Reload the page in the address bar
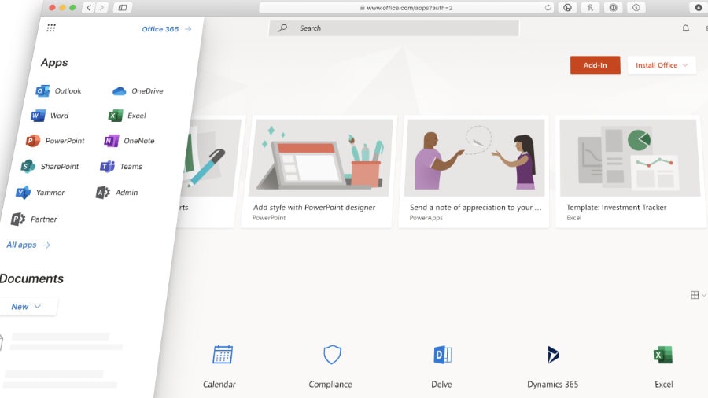 tap(548, 8)
